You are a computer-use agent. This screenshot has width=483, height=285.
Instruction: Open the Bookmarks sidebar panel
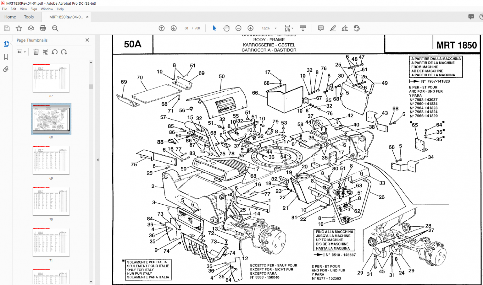(x=6, y=57)
